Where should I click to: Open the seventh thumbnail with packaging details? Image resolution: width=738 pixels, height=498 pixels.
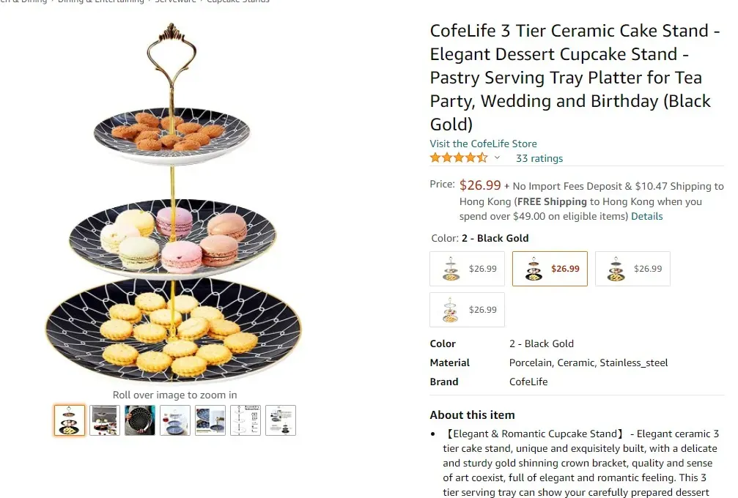(281, 420)
